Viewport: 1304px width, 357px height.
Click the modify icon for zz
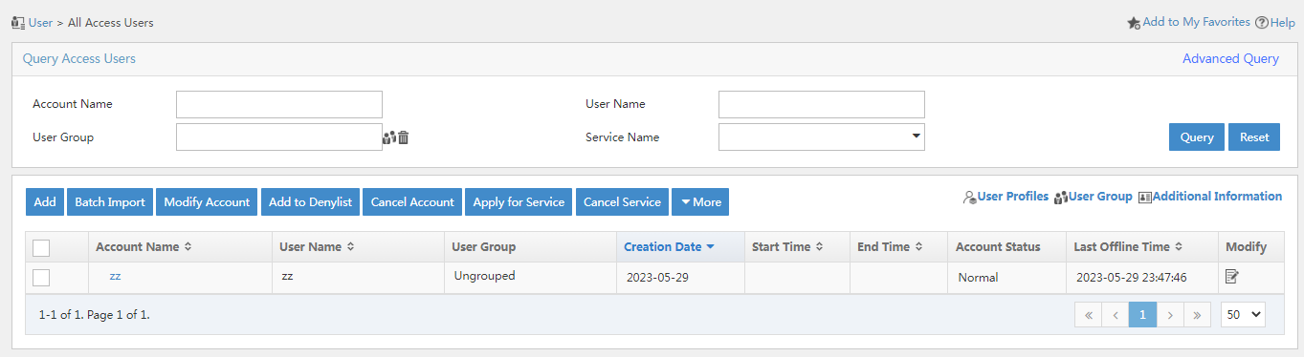1232,277
